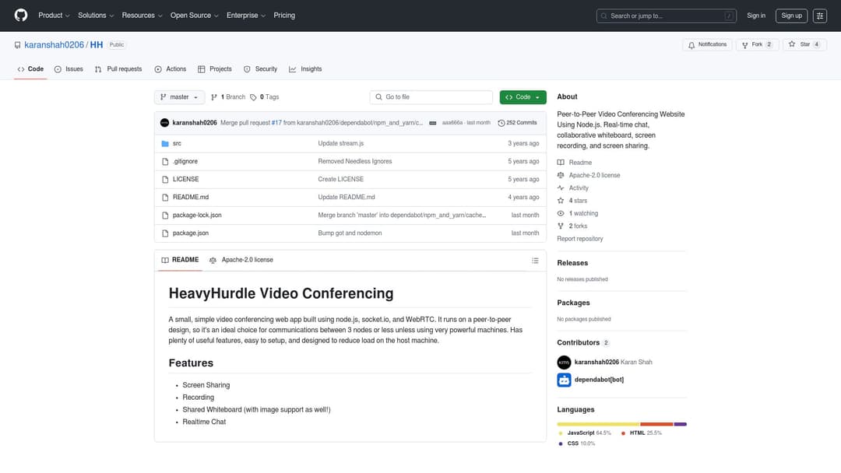Click the red HTML language bar segment
The width and height of the screenshot is (841, 473).
[656, 424]
